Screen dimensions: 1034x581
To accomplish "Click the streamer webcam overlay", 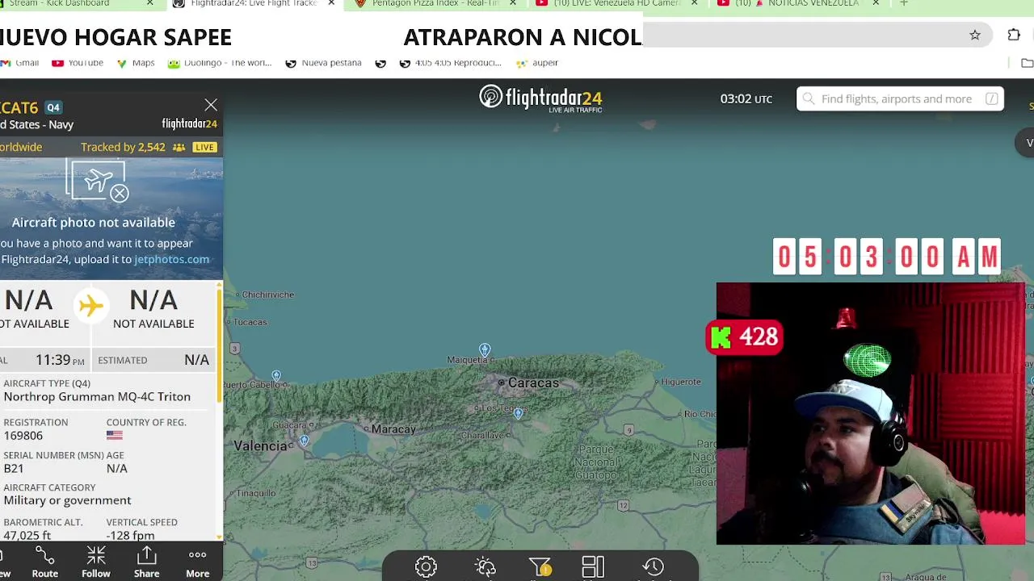I will pyautogui.click(x=870, y=413).
